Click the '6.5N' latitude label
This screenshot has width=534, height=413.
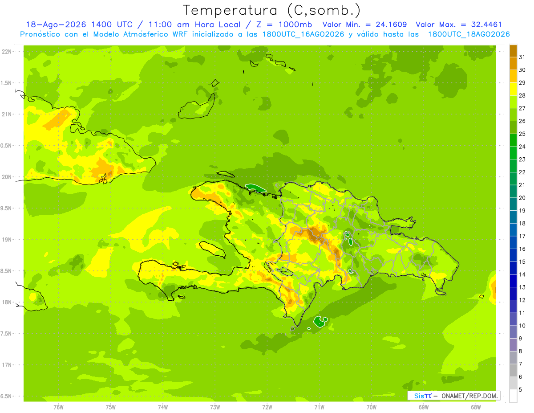point(6,396)
